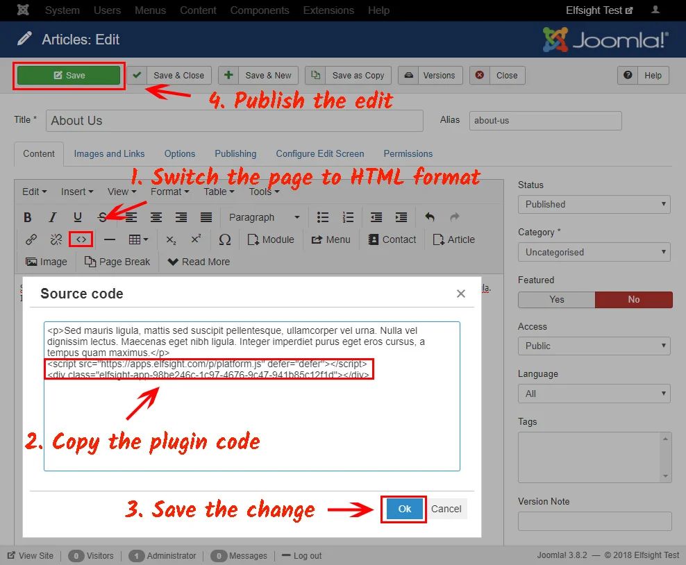
Task: Confirm source code with Ok
Action: point(404,509)
